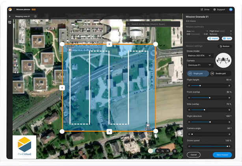Decrease Flight direction with minus icon
The height and width of the screenshot is (166, 242).
189,122
